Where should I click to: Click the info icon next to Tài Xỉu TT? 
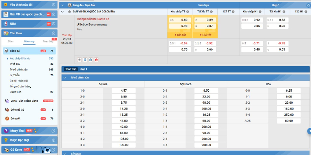pos(211,12)
